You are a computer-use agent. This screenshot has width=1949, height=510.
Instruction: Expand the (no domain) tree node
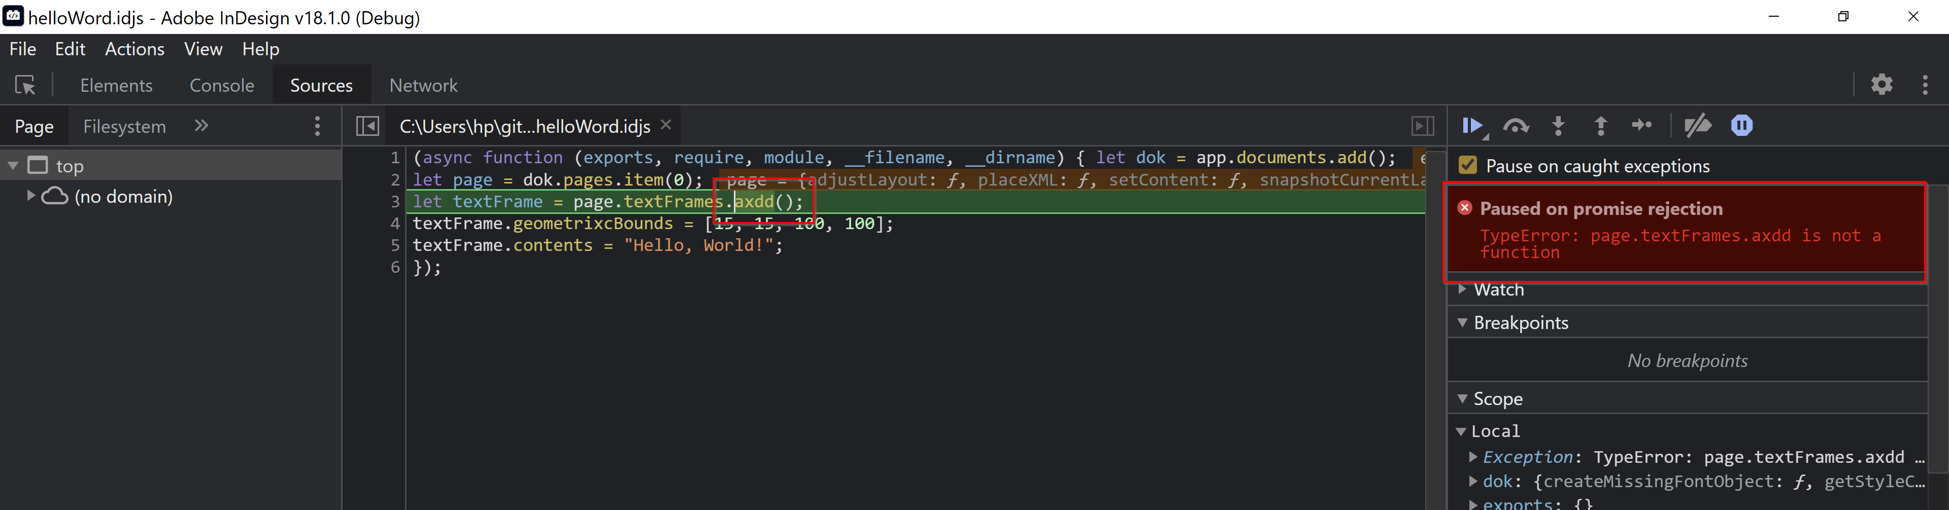pyautogui.click(x=30, y=196)
